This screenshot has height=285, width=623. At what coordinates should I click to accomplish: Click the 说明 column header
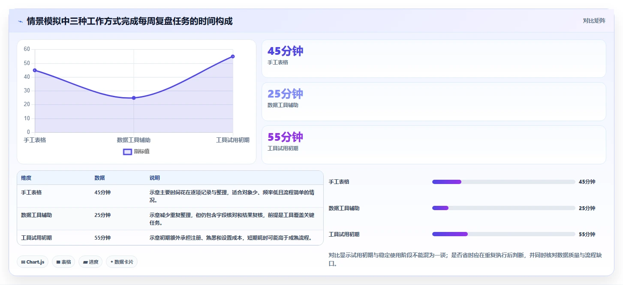(155, 178)
